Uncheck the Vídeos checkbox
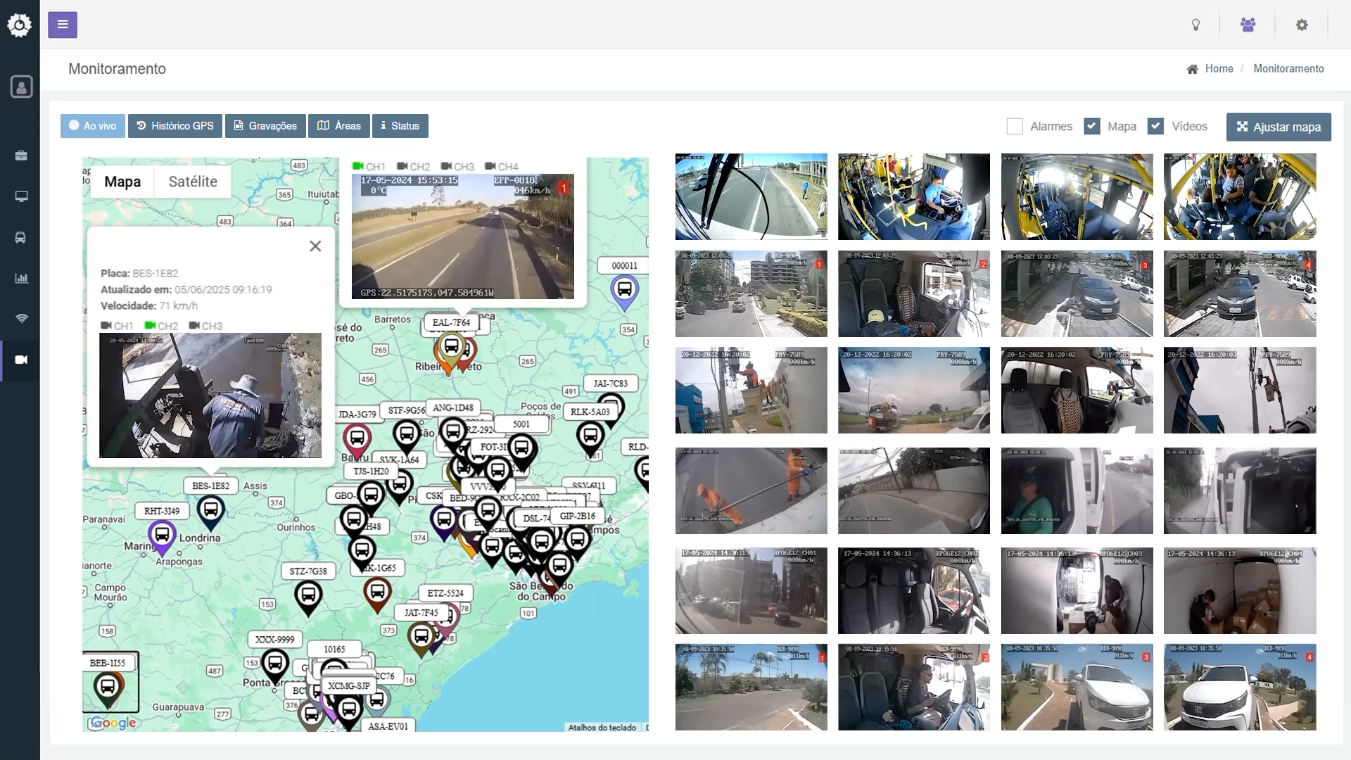Screen dimensions: 1351x760 tap(1156, 127)
